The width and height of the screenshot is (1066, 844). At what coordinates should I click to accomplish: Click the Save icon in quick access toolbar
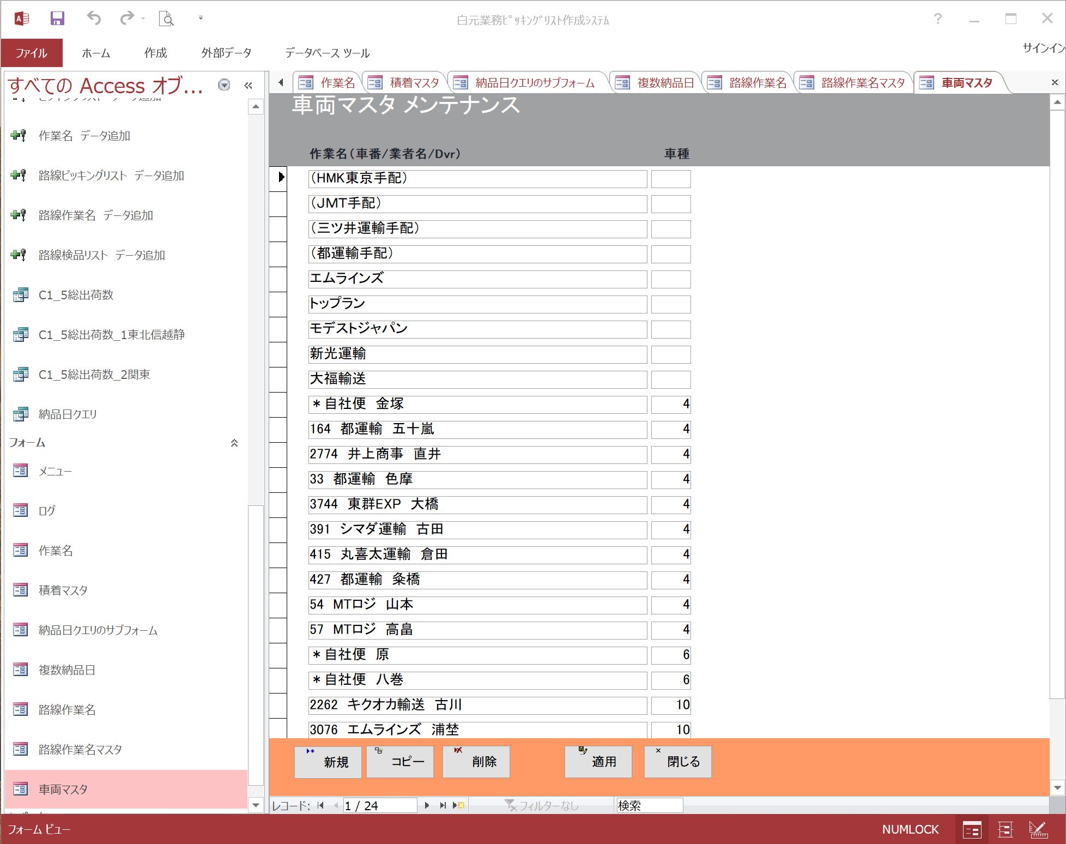click(x=57, y=19)
